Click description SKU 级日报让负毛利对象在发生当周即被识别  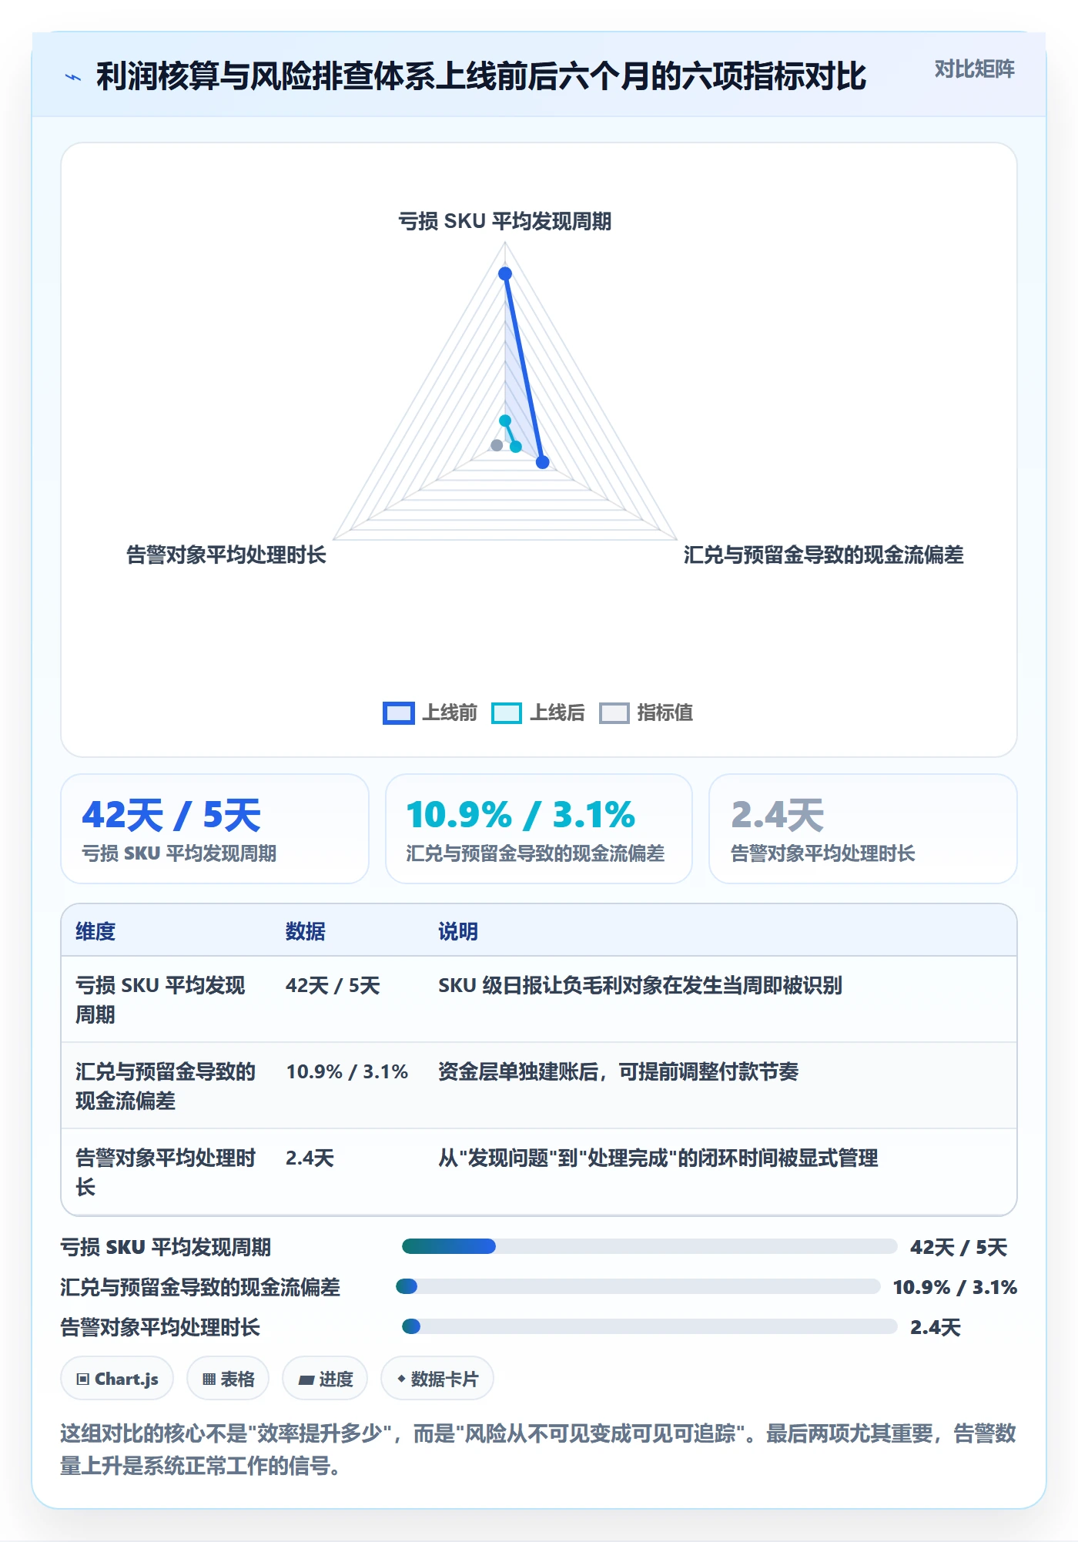click(x=641, y=986)
